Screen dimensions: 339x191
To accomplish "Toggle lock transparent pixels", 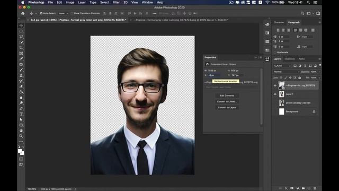I will click(x=281, y=77).
